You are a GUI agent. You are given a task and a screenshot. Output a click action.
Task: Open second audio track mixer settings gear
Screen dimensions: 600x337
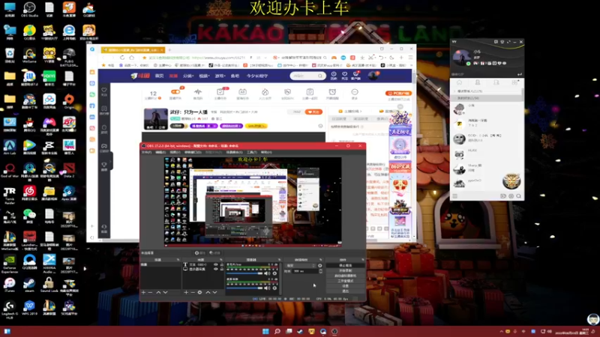274,288
